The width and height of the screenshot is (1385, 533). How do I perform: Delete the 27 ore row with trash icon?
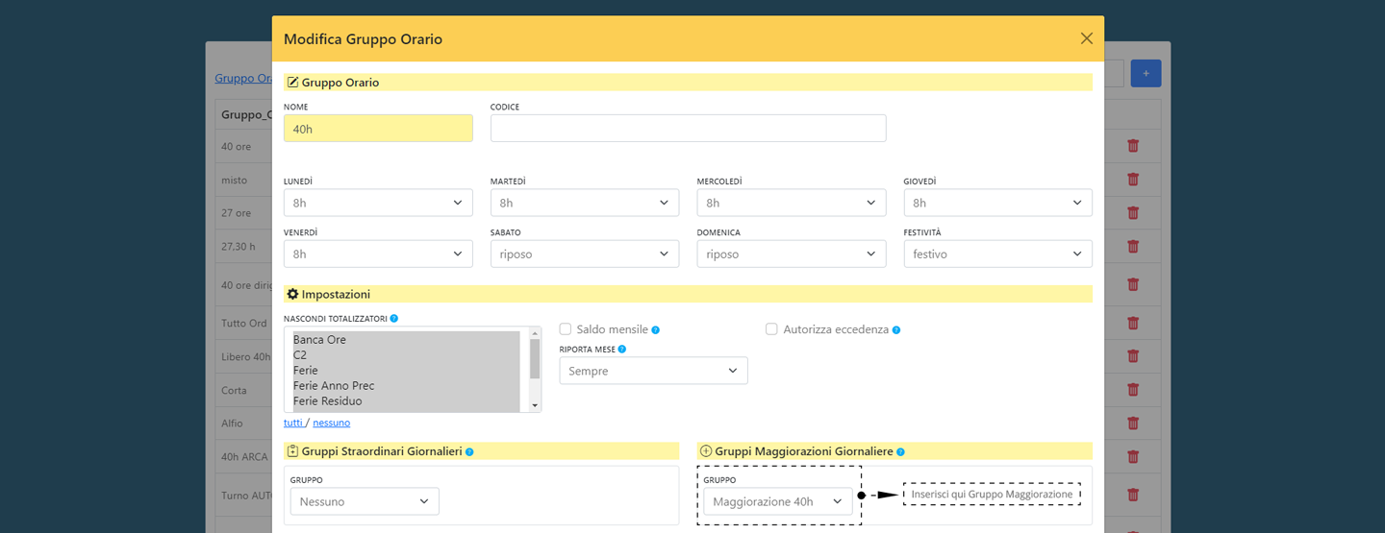click(1133, 212)
